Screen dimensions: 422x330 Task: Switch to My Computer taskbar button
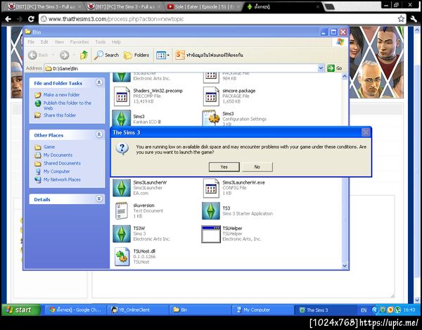point(262,310)
